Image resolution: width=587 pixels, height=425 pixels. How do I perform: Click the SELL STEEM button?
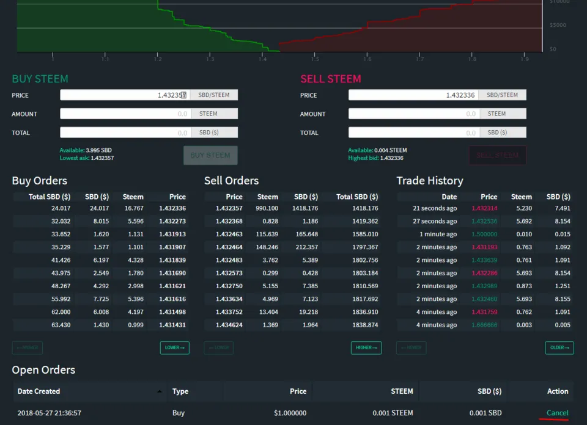[x=498, y=155]
